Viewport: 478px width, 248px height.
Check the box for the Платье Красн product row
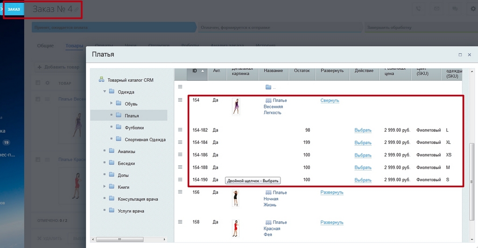(x=38, y=159)
